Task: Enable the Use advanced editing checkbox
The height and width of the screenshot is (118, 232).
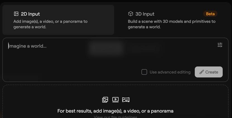Action: [x=144, y=72]
